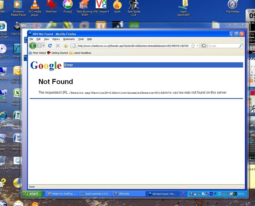Launch the IrfanView desktop shortcut
The height and width of the screenshot is (206, 255).
tap(51, 7)
